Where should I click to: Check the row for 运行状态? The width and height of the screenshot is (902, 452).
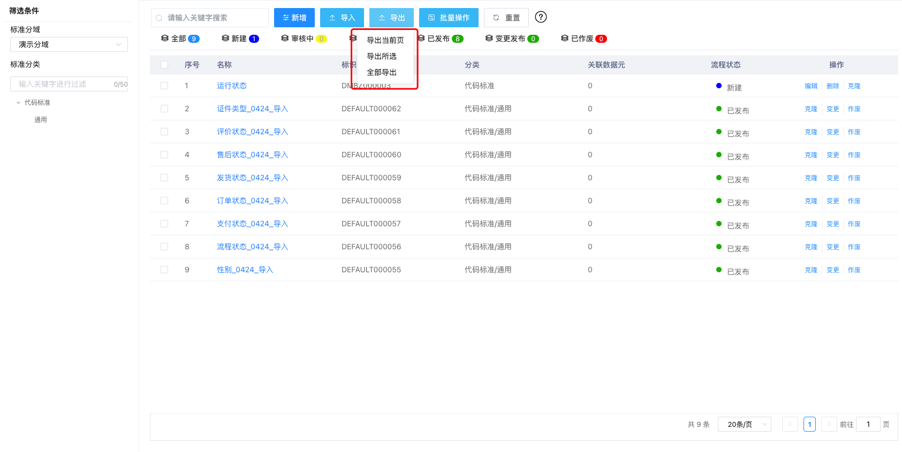tap(164, 86)
